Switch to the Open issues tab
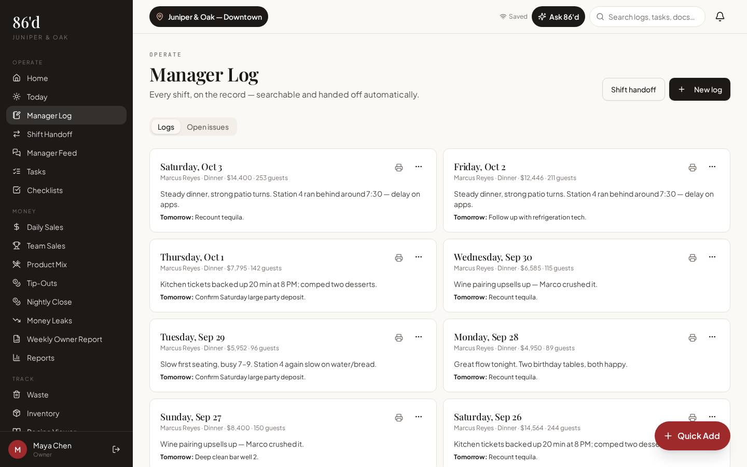Viewport: 747px width, 467px height. (208, 127)
